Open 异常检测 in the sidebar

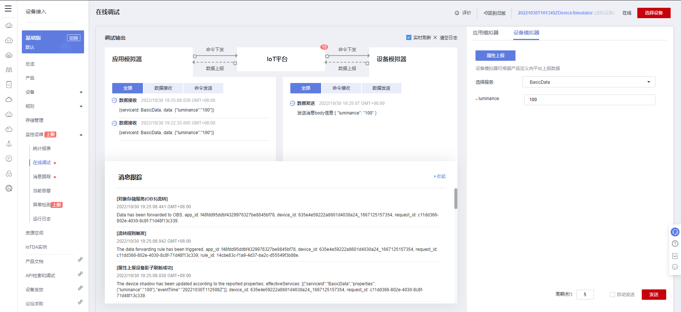coord(42,205)
